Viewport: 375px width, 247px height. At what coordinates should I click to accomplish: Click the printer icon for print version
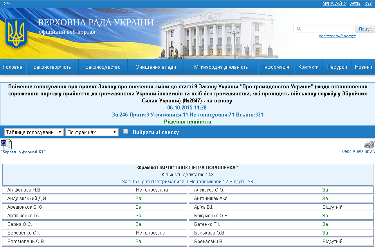point(369,144)
